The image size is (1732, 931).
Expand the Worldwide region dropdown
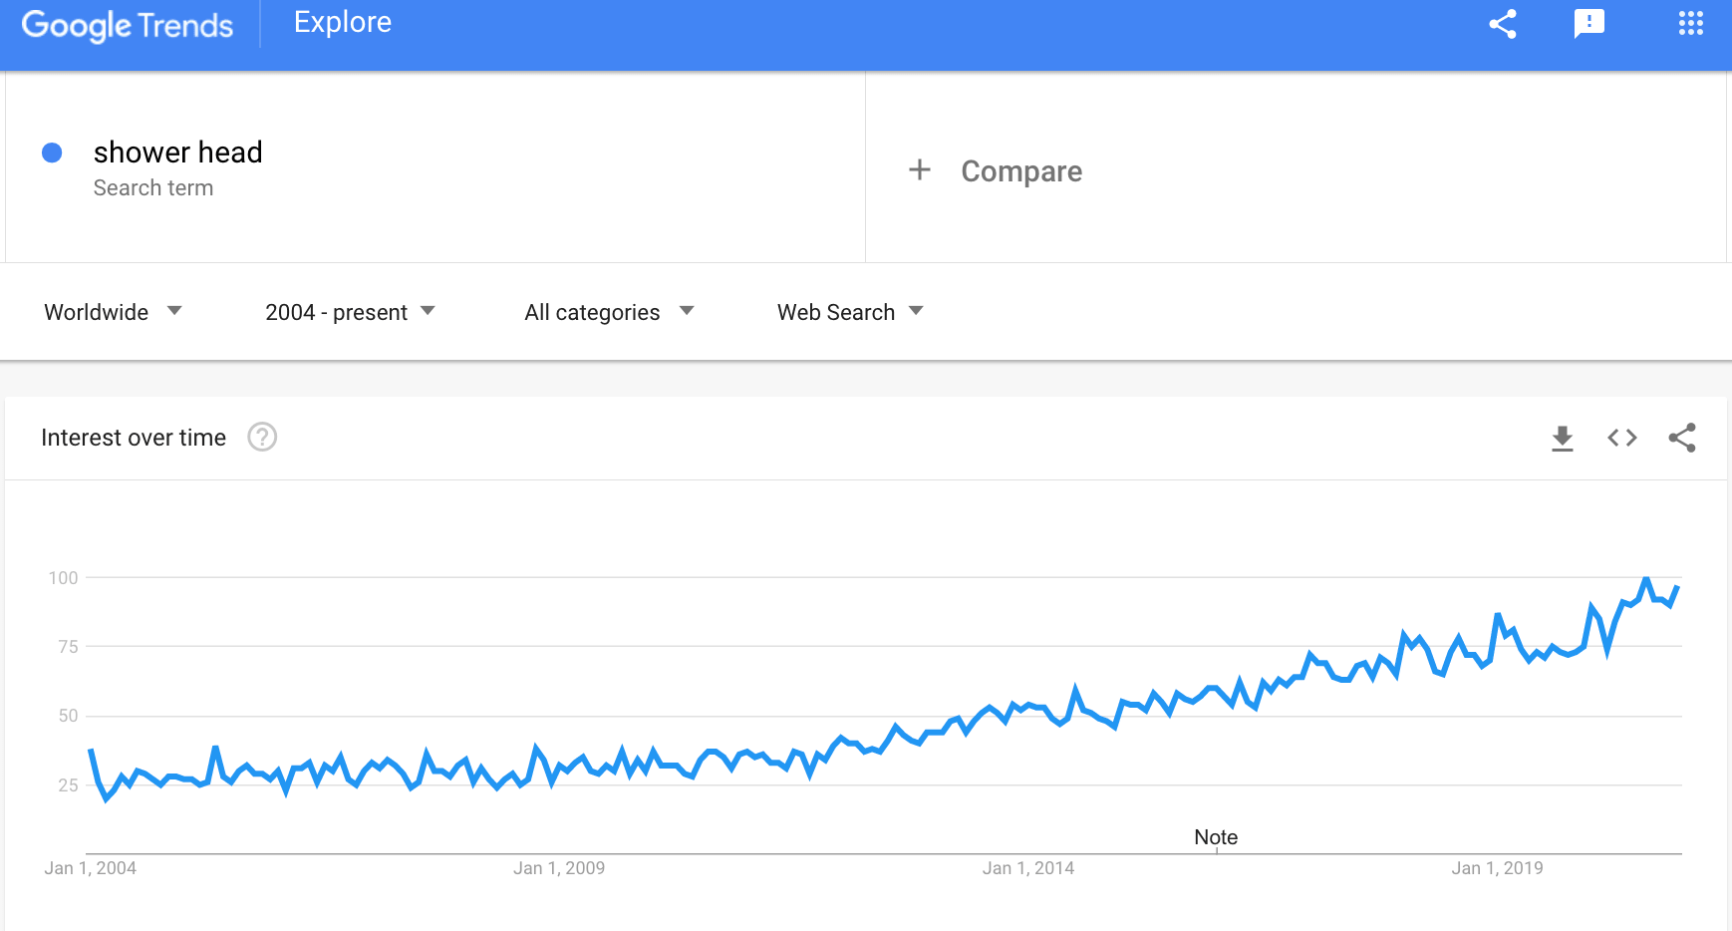coord(113,312)
